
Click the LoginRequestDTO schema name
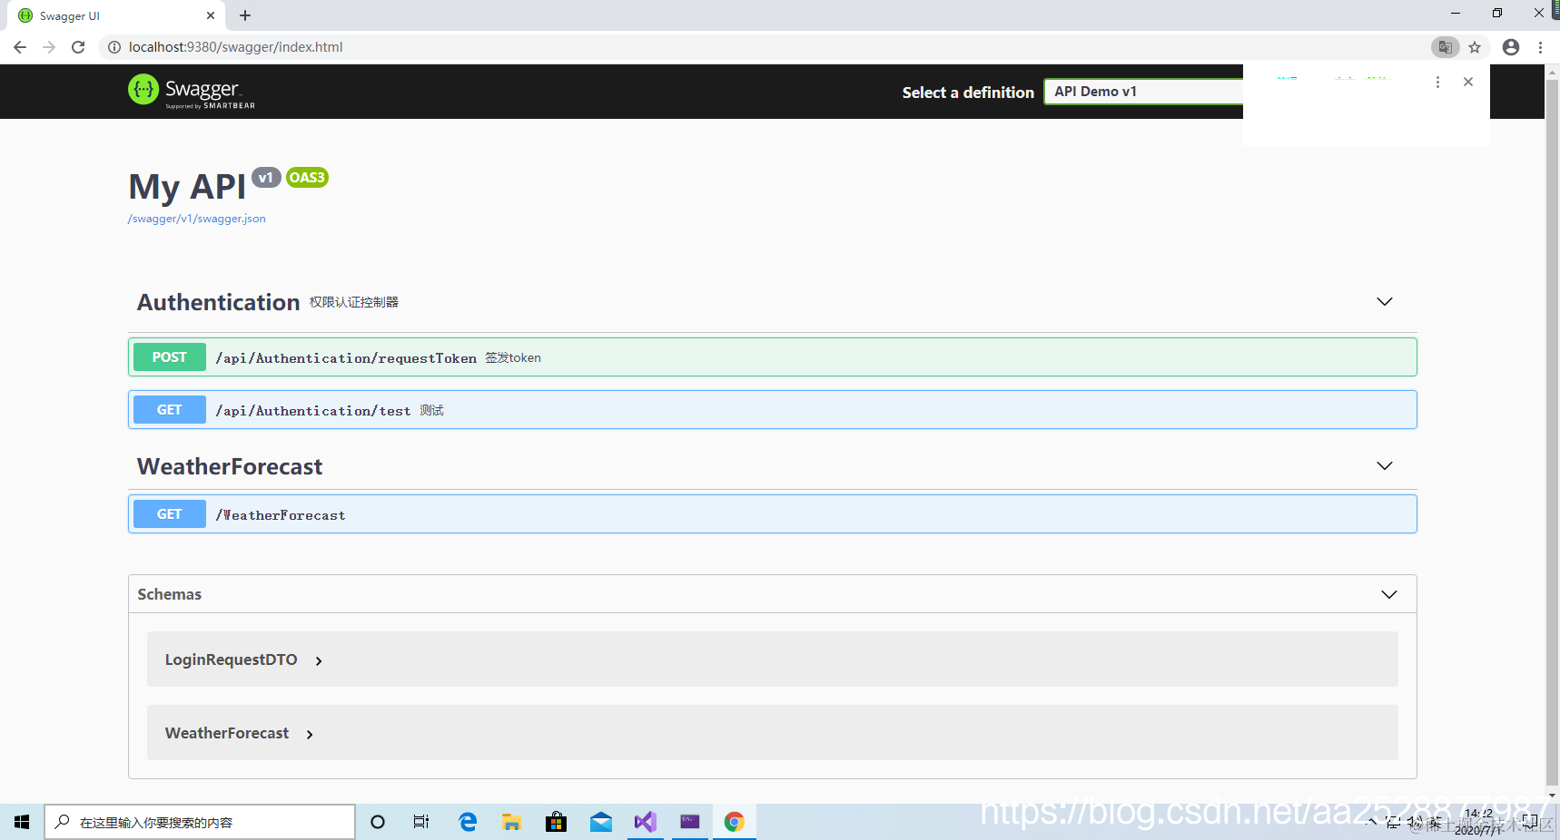point(231,659)
